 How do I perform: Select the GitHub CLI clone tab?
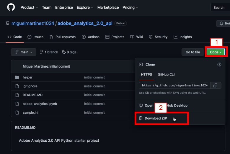(166, 75)
